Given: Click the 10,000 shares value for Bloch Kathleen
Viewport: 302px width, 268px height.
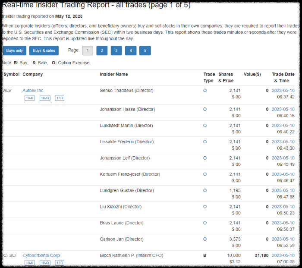Looking at the screenshot, I should click(x=234, y=255).
